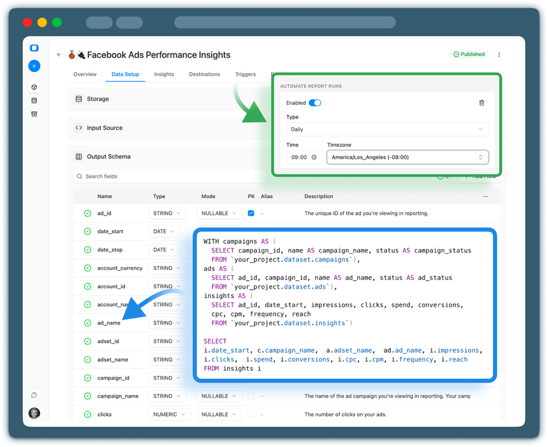Delete the schedule with the trash icon
Screen dimensions: 548x447
click(482, 102)
